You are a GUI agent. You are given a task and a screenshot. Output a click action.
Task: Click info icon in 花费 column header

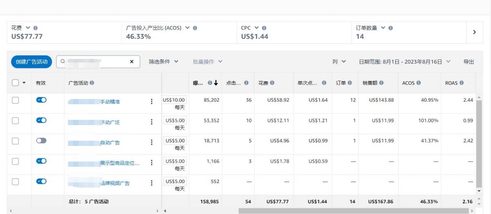click(272, 83)
